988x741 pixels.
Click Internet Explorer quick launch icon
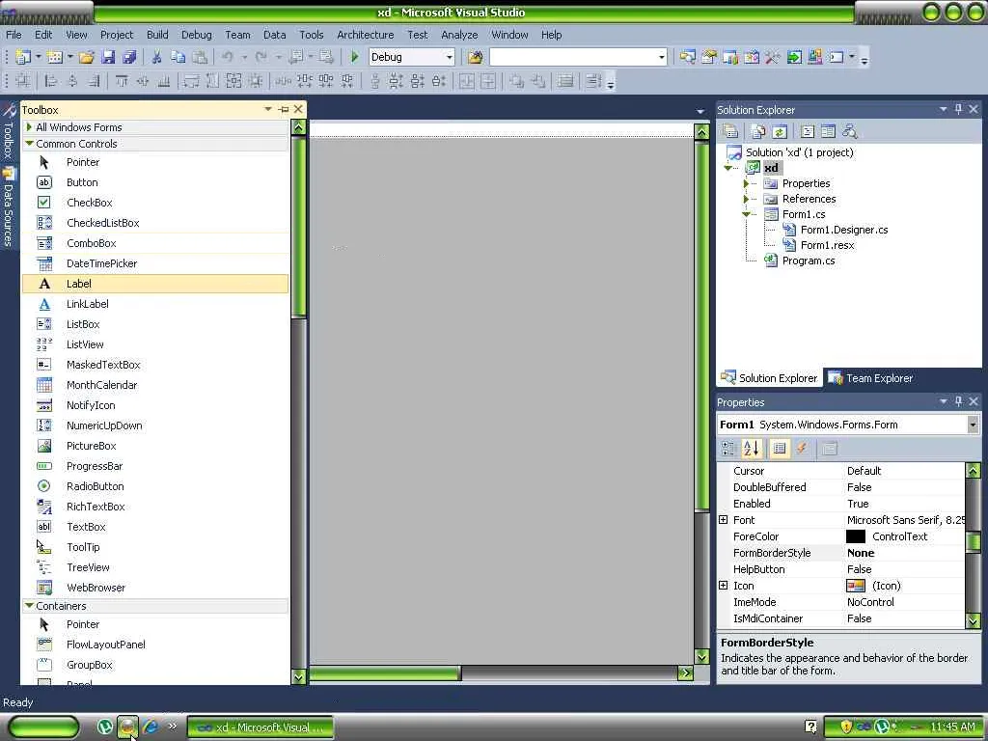tap(150, 727)
